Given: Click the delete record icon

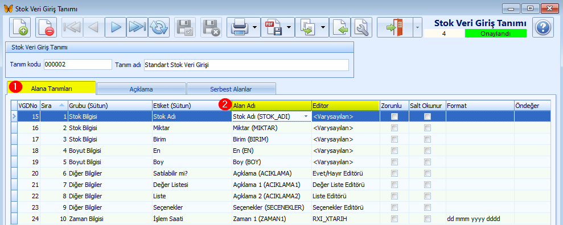Looking at the screenshot, I should (x=46, y=27).
